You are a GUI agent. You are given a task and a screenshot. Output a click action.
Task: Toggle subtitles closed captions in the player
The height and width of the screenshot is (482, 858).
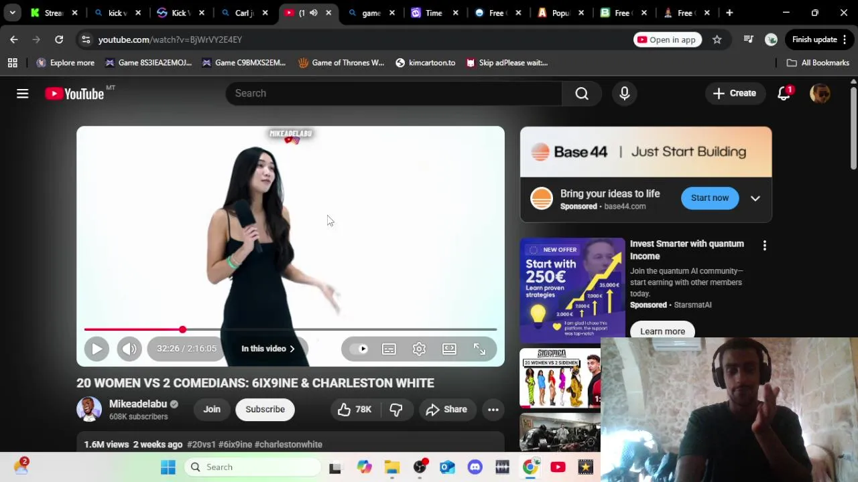[x=389, y=349]
